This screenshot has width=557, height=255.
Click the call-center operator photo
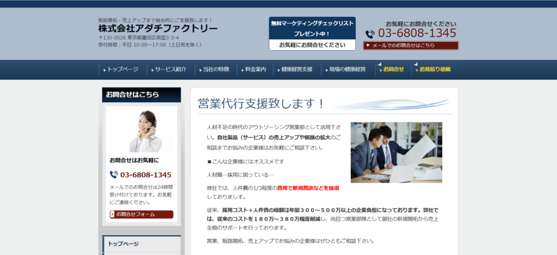point(141,130)
